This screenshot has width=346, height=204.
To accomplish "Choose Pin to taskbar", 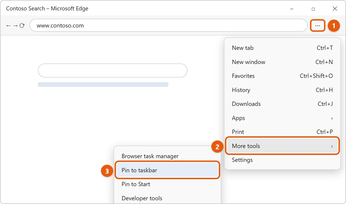I will tap(167, 170).
